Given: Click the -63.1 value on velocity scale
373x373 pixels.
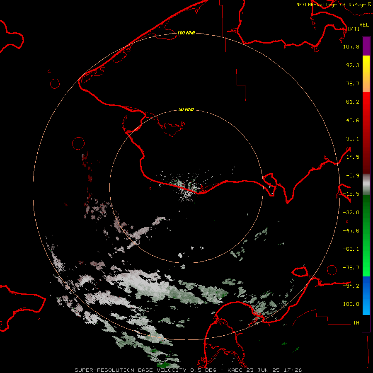Looking at the screenshot, I should point(351,249).
